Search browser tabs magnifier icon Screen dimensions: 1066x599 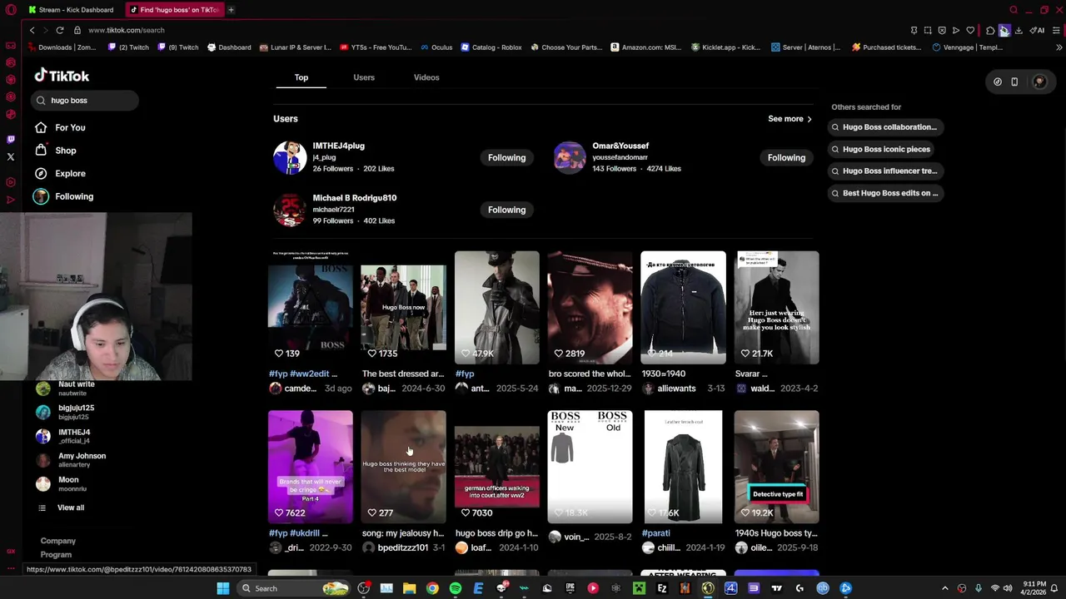tap(1014, 10)
